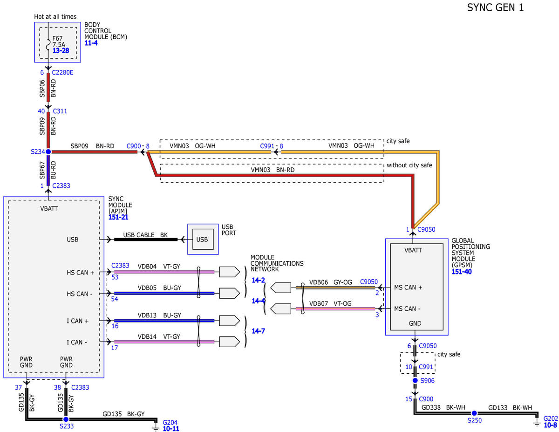Open the 11-4 BCM page reference
This screenshot has height=432, width=559.
[91, 43]
